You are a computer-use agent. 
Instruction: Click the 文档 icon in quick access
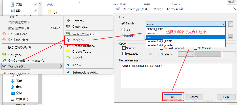[13, 5]
